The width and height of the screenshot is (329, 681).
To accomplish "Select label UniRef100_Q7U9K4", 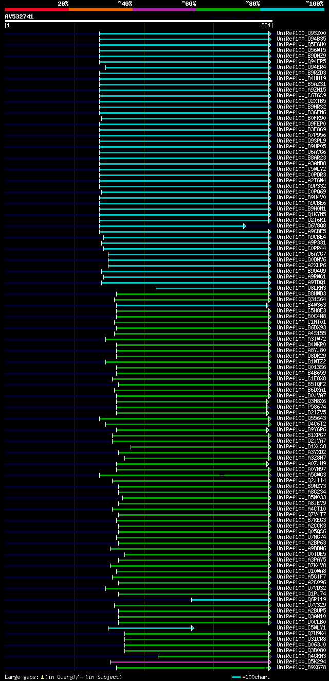I will 301,634.
